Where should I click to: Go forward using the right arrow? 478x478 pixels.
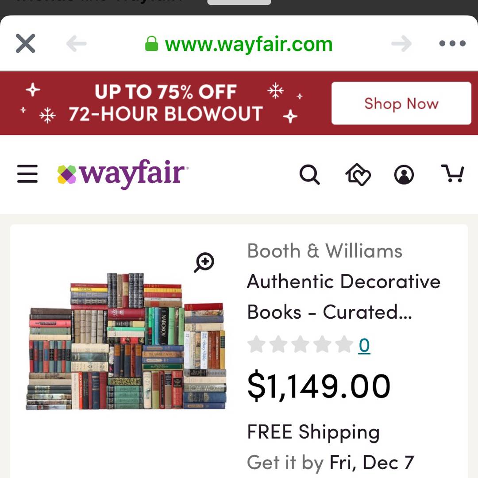click(401, 43)
